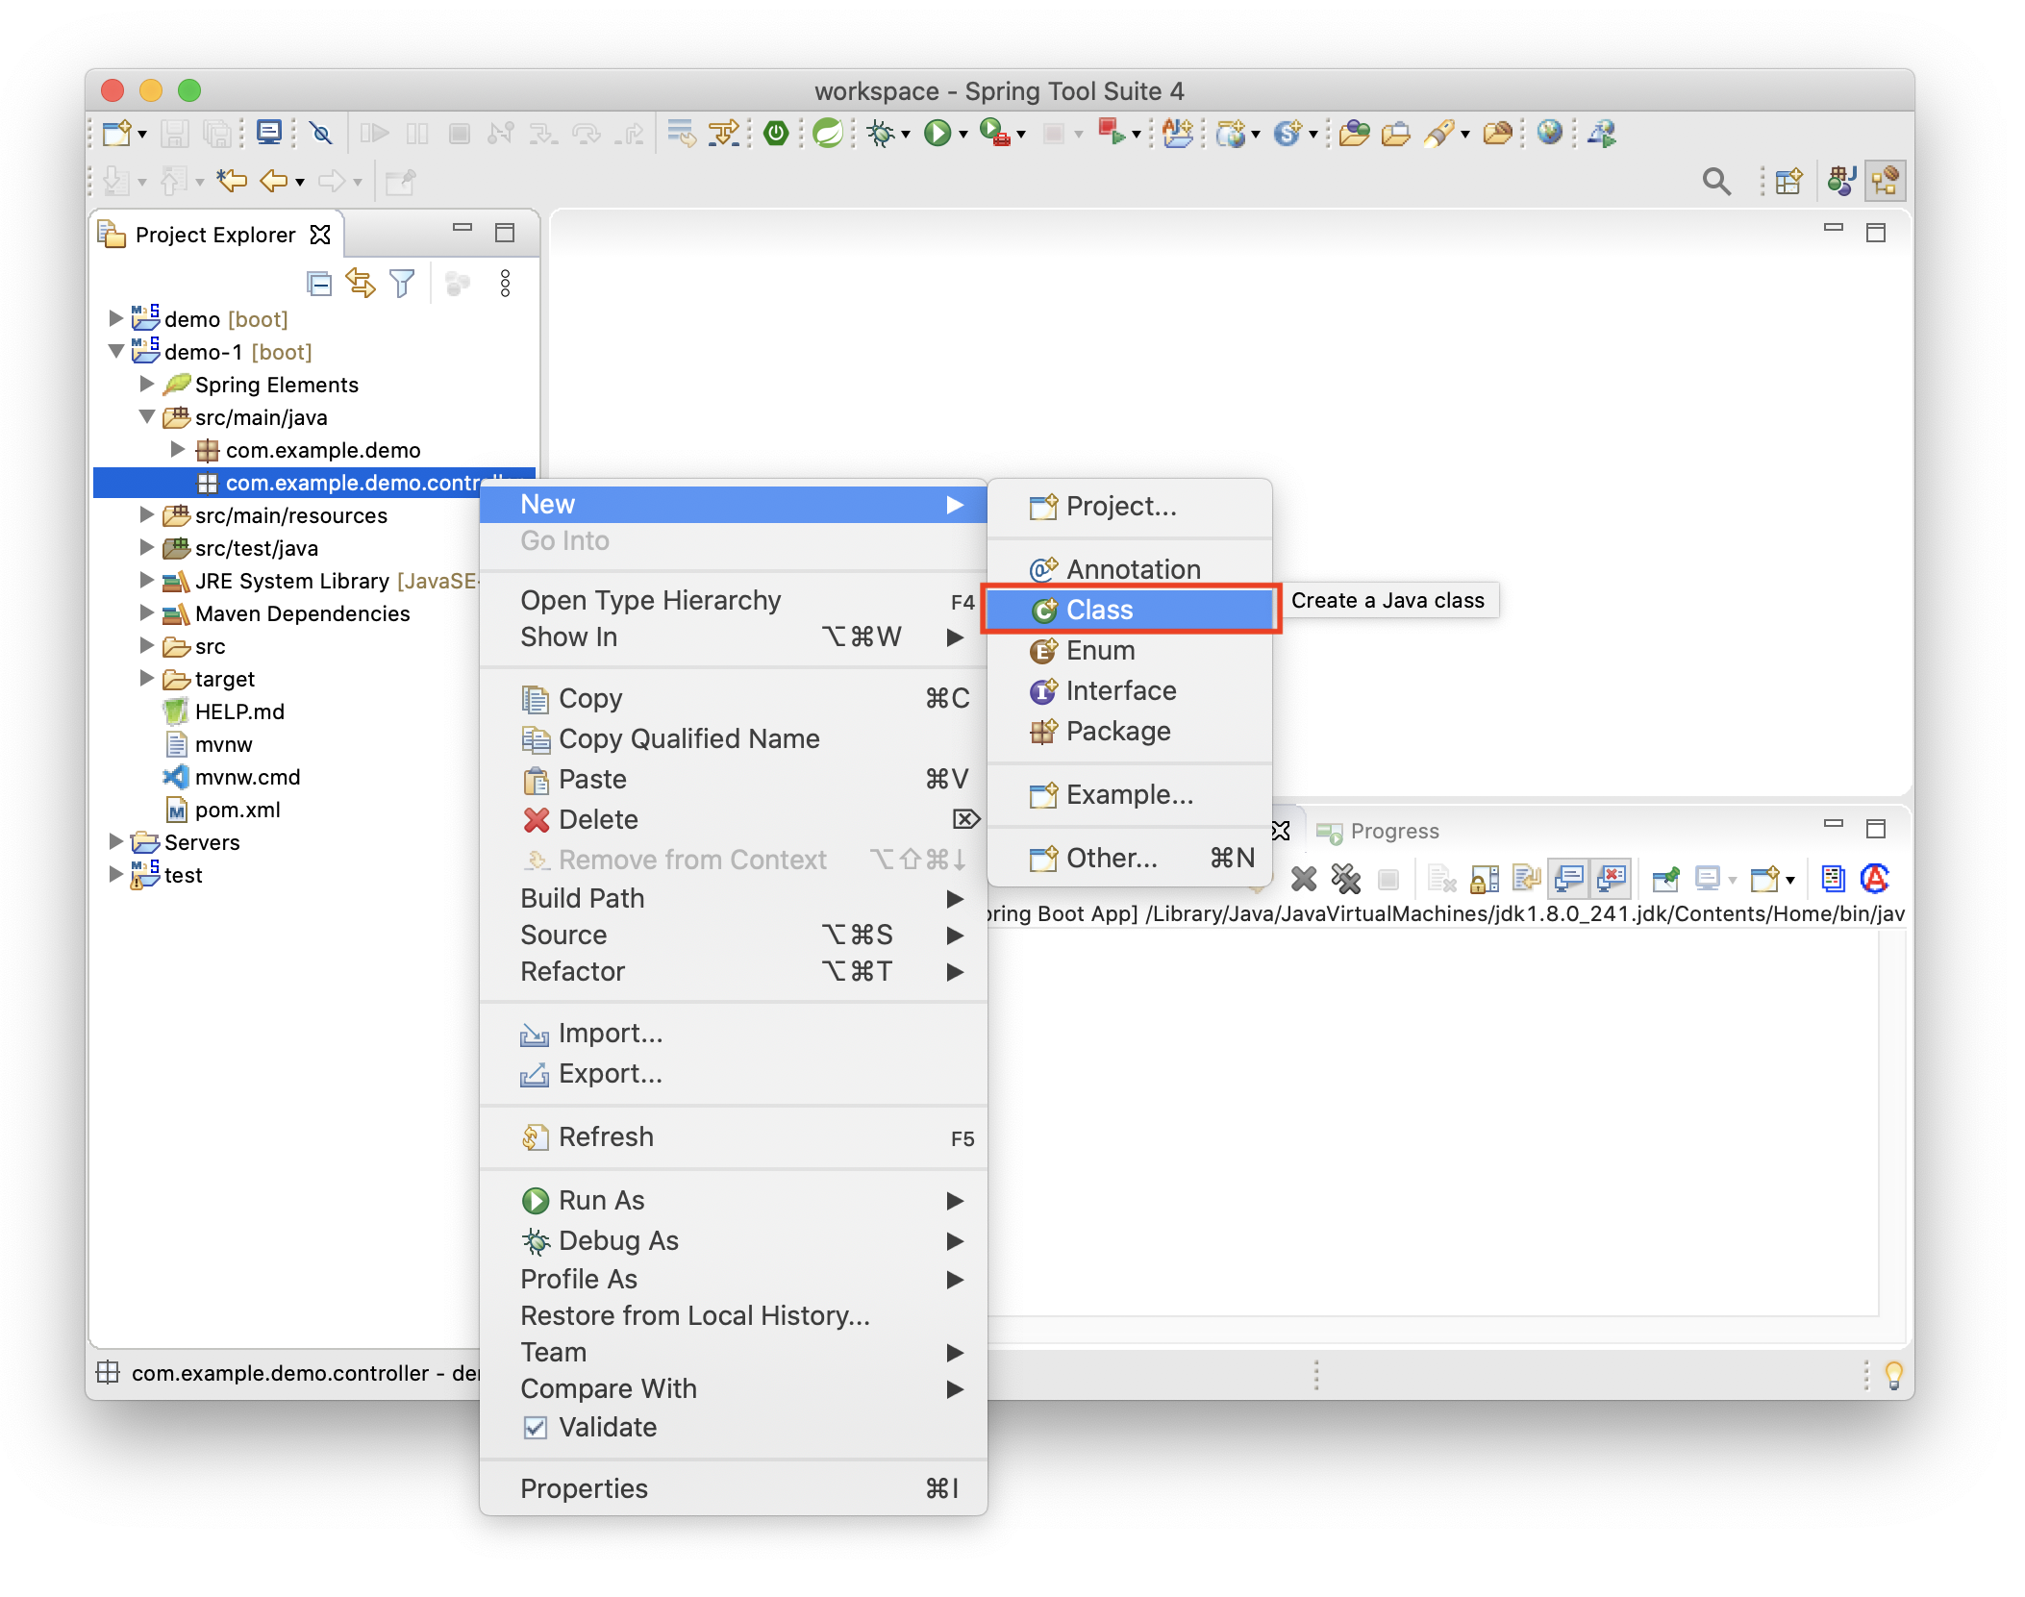This screenshot has height=1597, width=2025.
Task: Open pom.xml in the project tree
Action: pyautogui.click(x=237, y=810)
